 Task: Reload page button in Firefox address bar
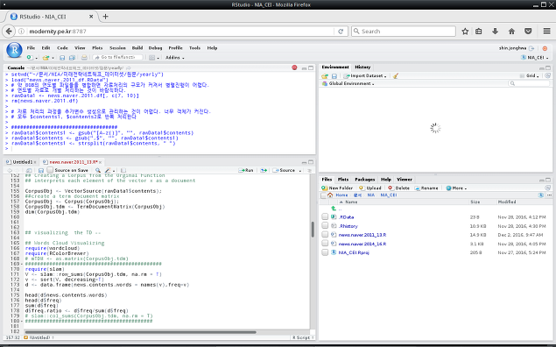coord(341,32)
